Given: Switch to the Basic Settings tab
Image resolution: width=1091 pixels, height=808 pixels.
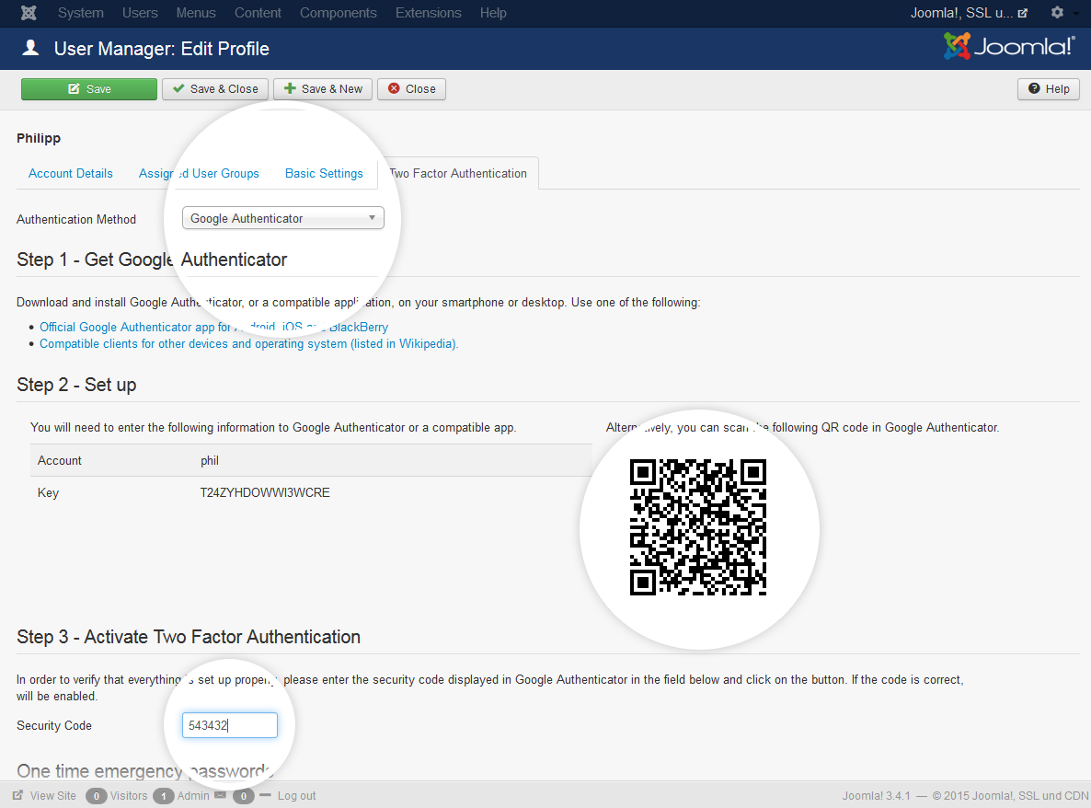Looking at the screenshot, I should 324,173.
